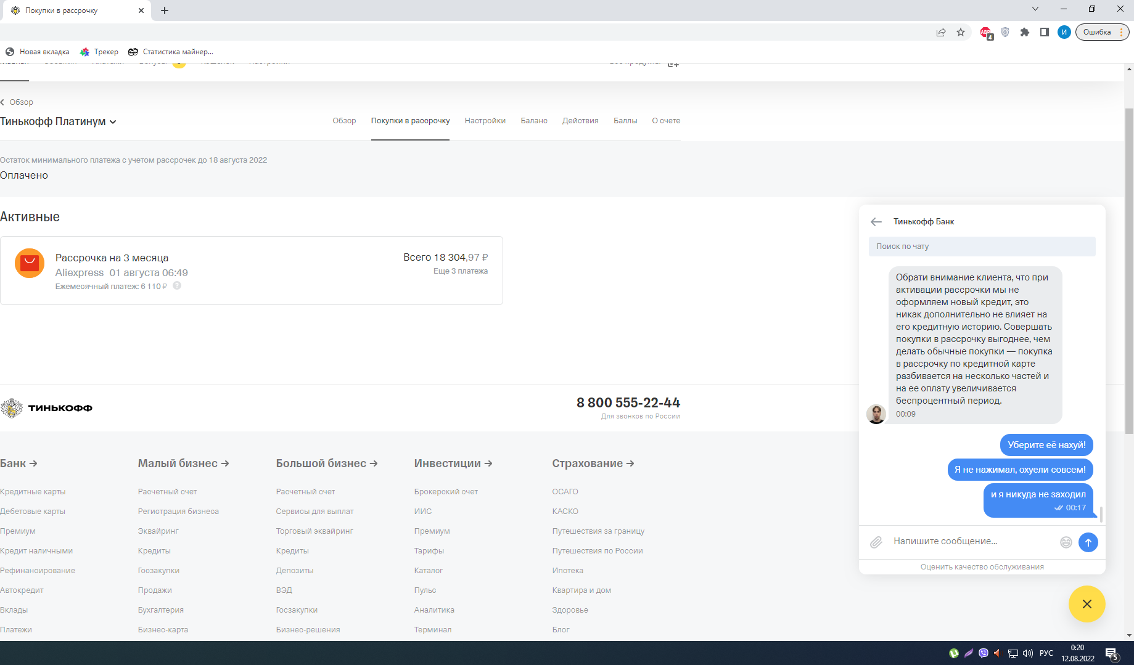The width and height of the screenshot is (1134, 665).
Task: Open the Статистика майнер bookmark
Action: pyautogui.click(x=171, y=52)
